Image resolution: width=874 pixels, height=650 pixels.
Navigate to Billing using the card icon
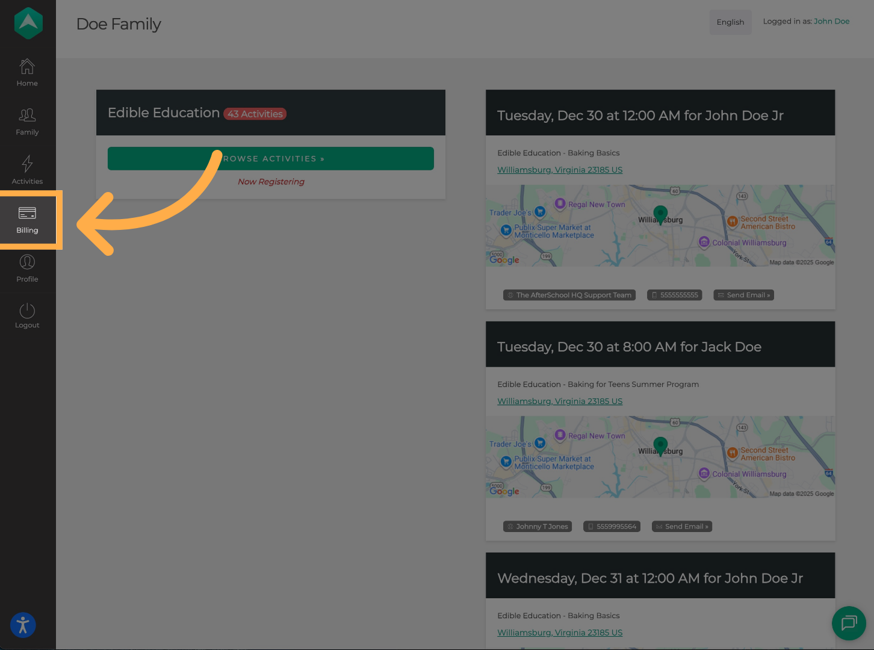[x=27, y=218]
